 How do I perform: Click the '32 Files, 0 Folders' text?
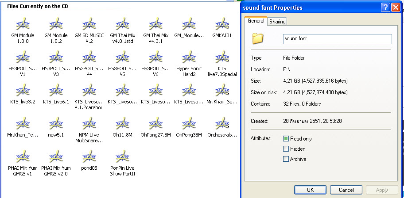(x=302, y=104)
